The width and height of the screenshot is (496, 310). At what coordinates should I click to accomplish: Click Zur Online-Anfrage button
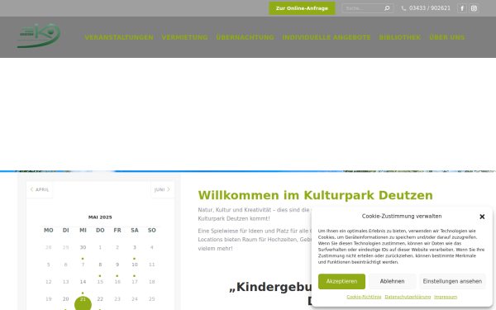pos(302,8)
